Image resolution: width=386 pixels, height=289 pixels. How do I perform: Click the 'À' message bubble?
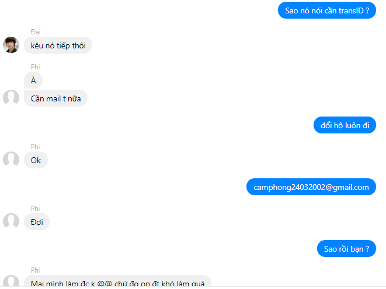click(x=33, y=80)
